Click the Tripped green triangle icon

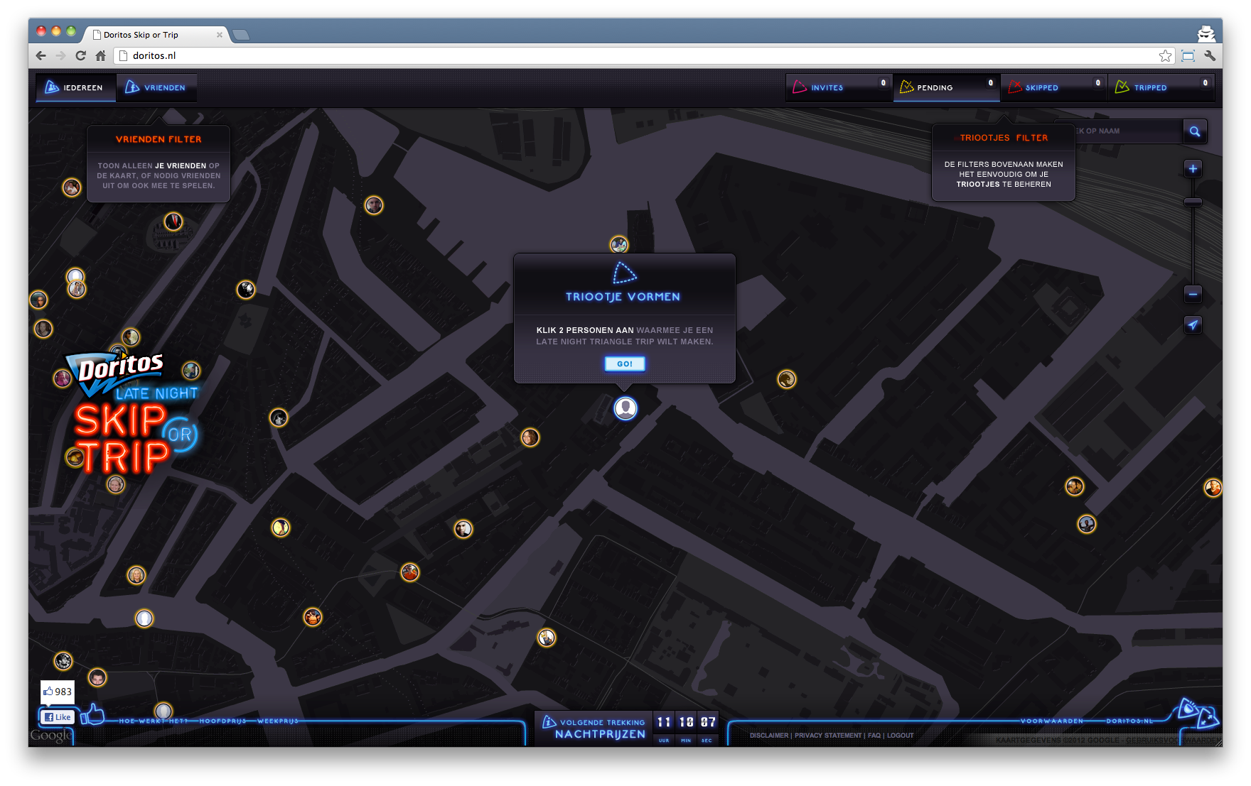point(1122,87)
